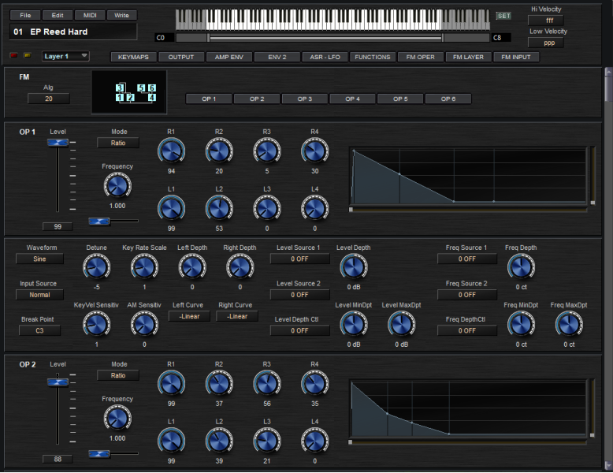Screen dimensions: 613x473
Task: Toggle the SET button next to keyboard
Action: (x=503, y=16)
